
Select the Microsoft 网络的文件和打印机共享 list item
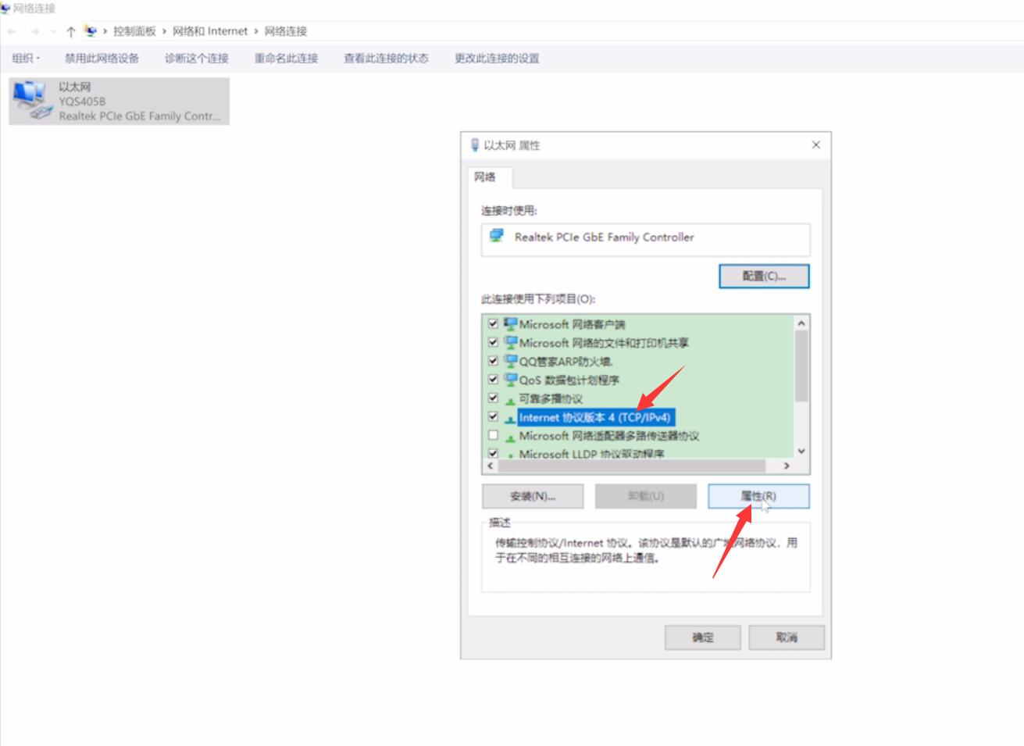pos(604,342)
